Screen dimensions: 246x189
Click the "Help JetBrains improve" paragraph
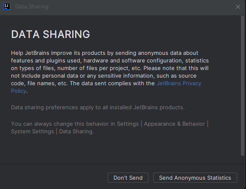point(110,72)
